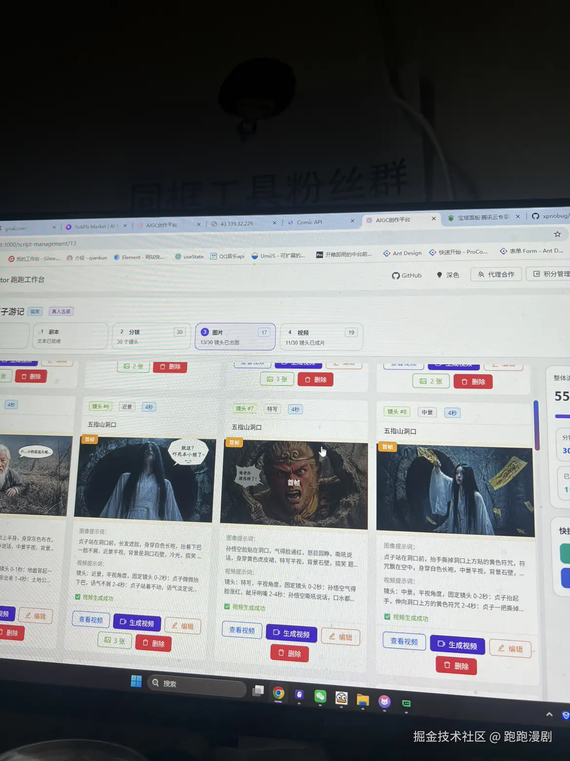Select step 1 剧本 tab
Viewport: 570px width, 761px height.
coord(71,336)
